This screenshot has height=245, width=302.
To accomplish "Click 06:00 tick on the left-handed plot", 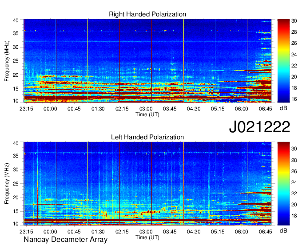I will pos(242,232).
